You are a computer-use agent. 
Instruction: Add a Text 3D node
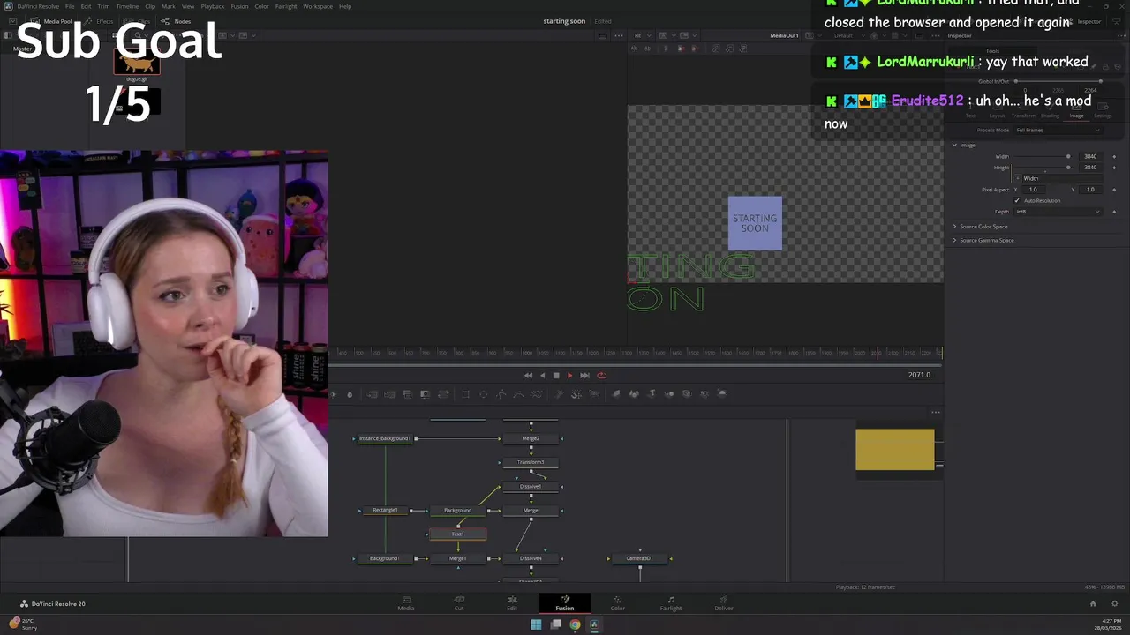pyautogui.click(x=652, y=393)
